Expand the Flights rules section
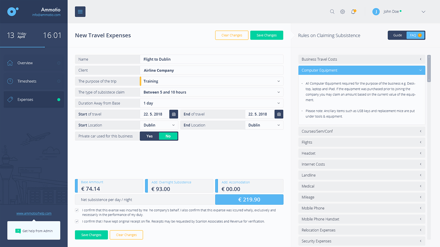Screen dimensions: 440x247 click(361, 142)
